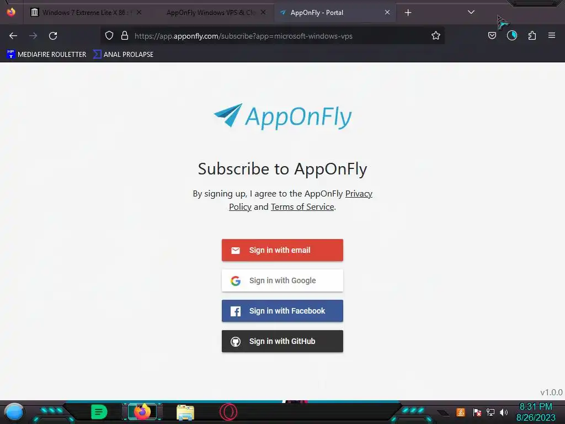Open the Terms of Service link
This screenshot has height=424, width=565.
(302, 206)
